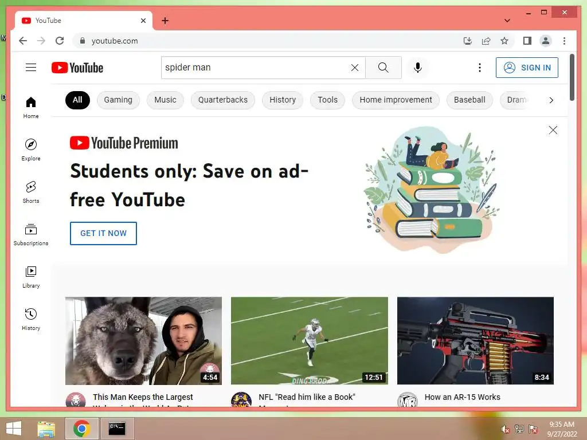Select the Gaming filter chip

click(118, 100)
